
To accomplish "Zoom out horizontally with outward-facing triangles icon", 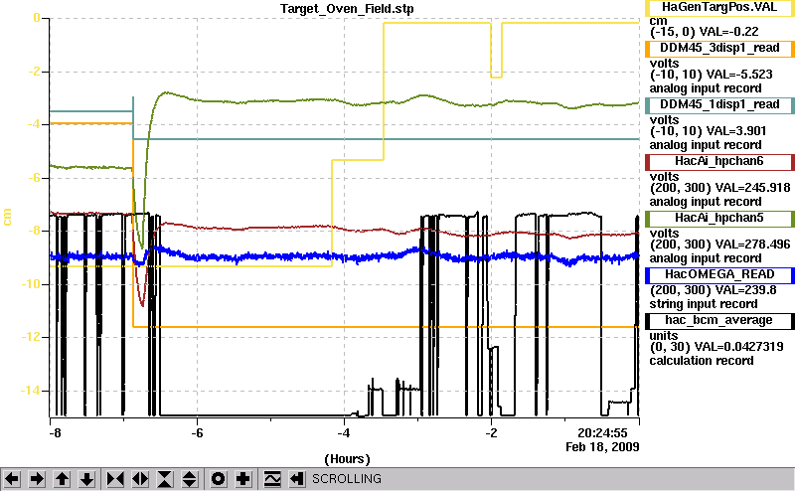I will [140, 479].
